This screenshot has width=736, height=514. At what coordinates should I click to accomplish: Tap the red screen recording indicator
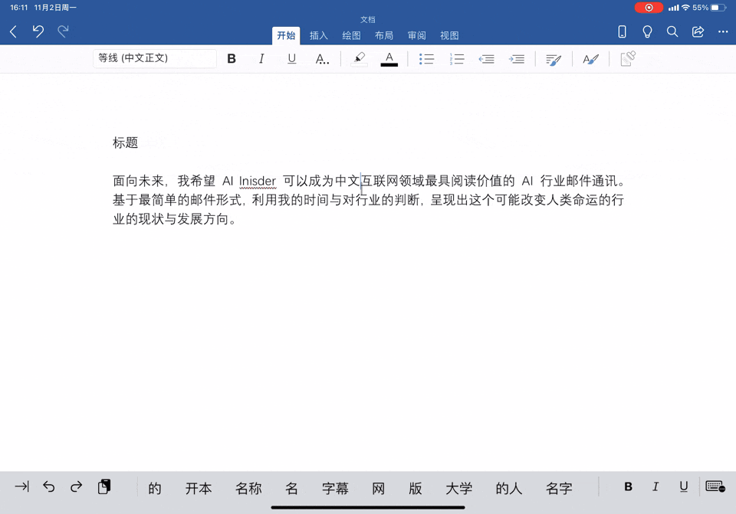649,8
